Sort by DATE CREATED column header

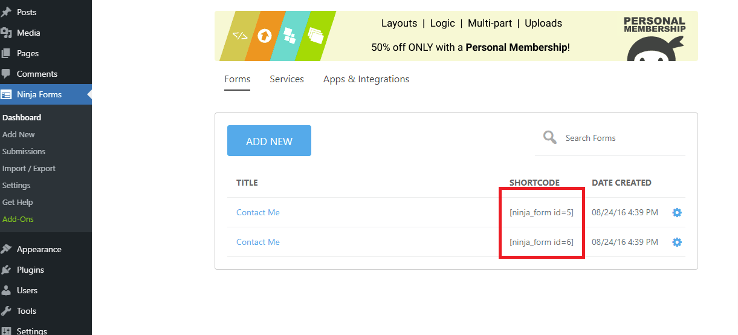pos(621,183)
